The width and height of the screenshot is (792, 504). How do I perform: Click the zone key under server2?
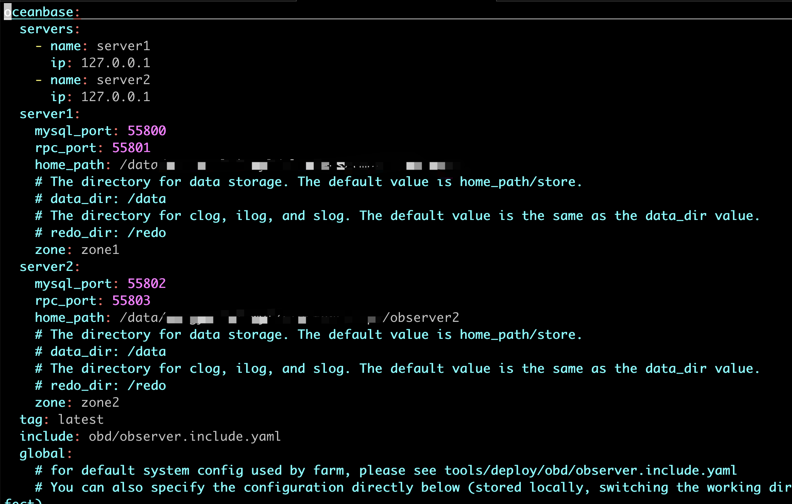pos(50,403)
